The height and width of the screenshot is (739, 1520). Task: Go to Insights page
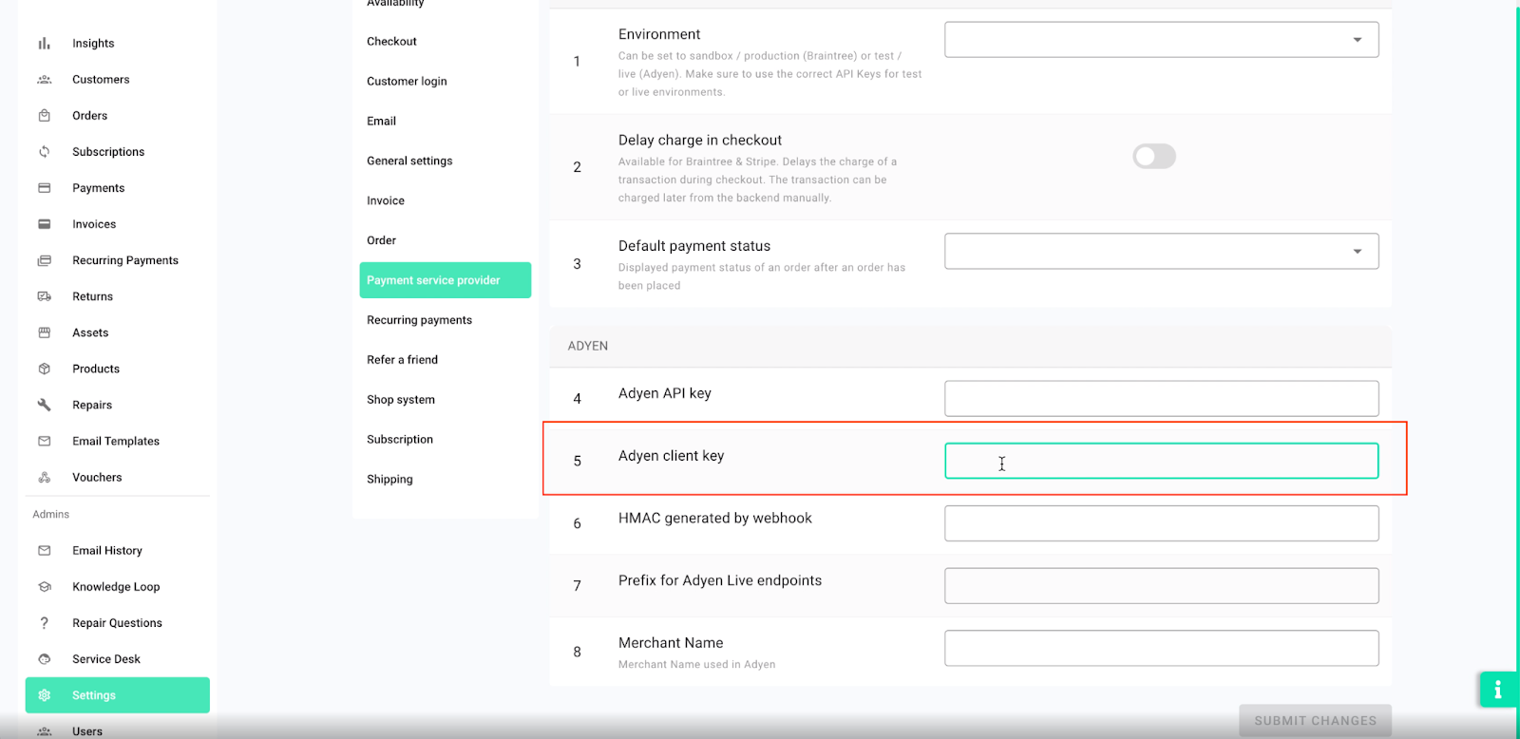click(93, 44)
